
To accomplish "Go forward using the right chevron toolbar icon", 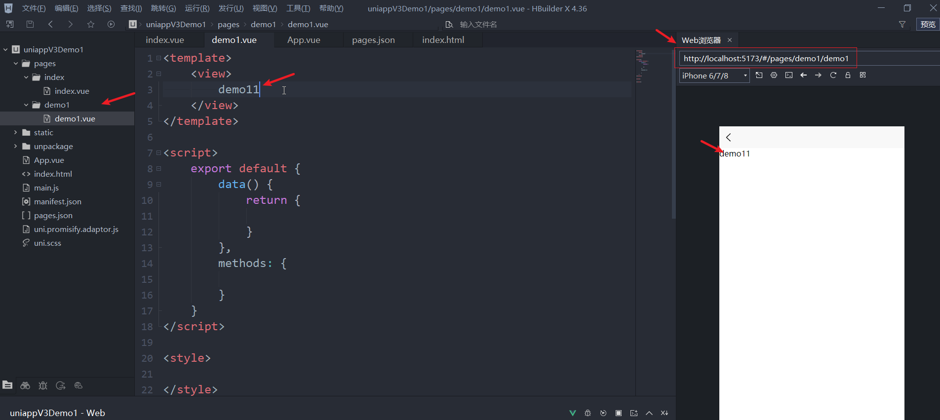I will coord(71,24).
